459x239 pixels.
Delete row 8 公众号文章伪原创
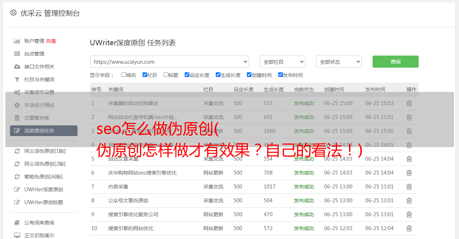pos(409,201)
